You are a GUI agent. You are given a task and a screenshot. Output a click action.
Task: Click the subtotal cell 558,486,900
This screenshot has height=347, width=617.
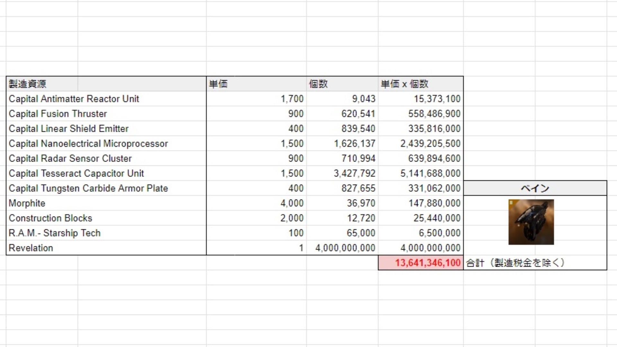(421, 114)
